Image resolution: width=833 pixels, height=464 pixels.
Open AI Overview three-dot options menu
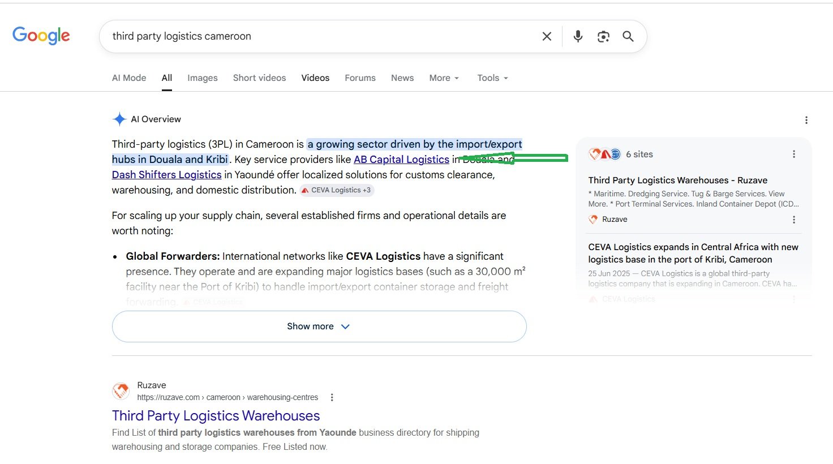(x=806, y=120)
